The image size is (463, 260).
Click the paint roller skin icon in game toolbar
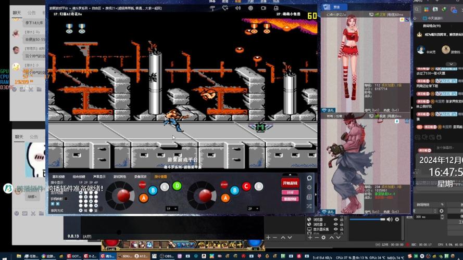212,8
